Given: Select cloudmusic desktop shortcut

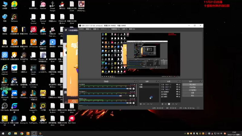Looking at the screenshot, I should [33, 31].
